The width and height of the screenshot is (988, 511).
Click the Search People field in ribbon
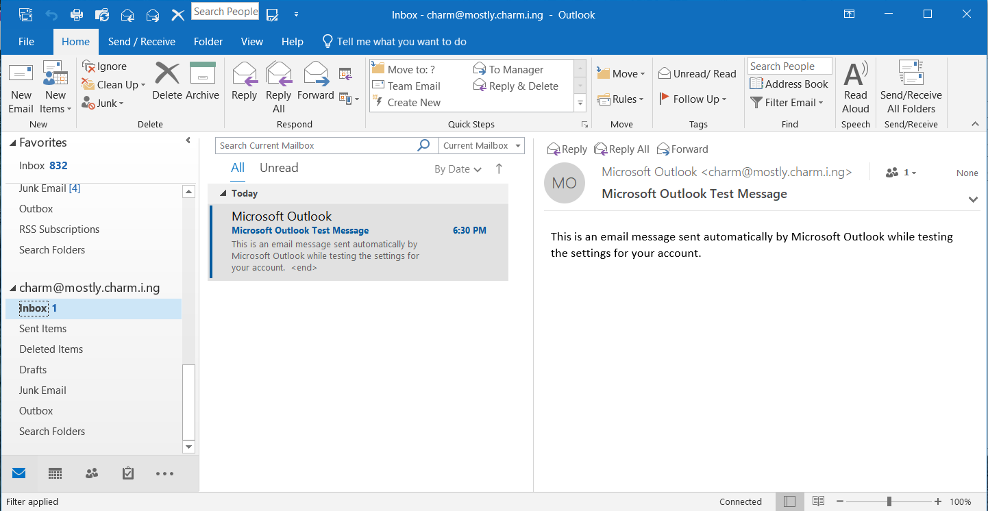click(789, 66)
